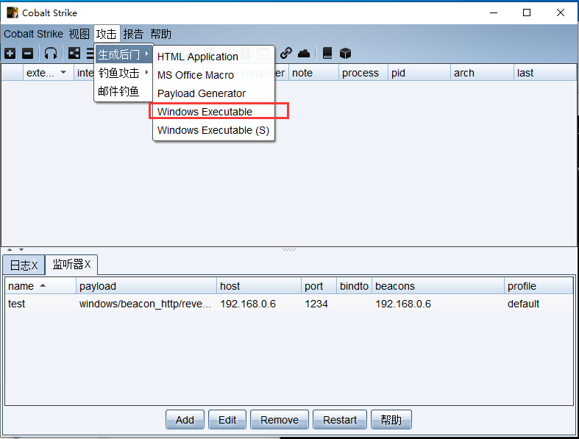Click the plus connect icon in toolbar

[x=10, y=53]
